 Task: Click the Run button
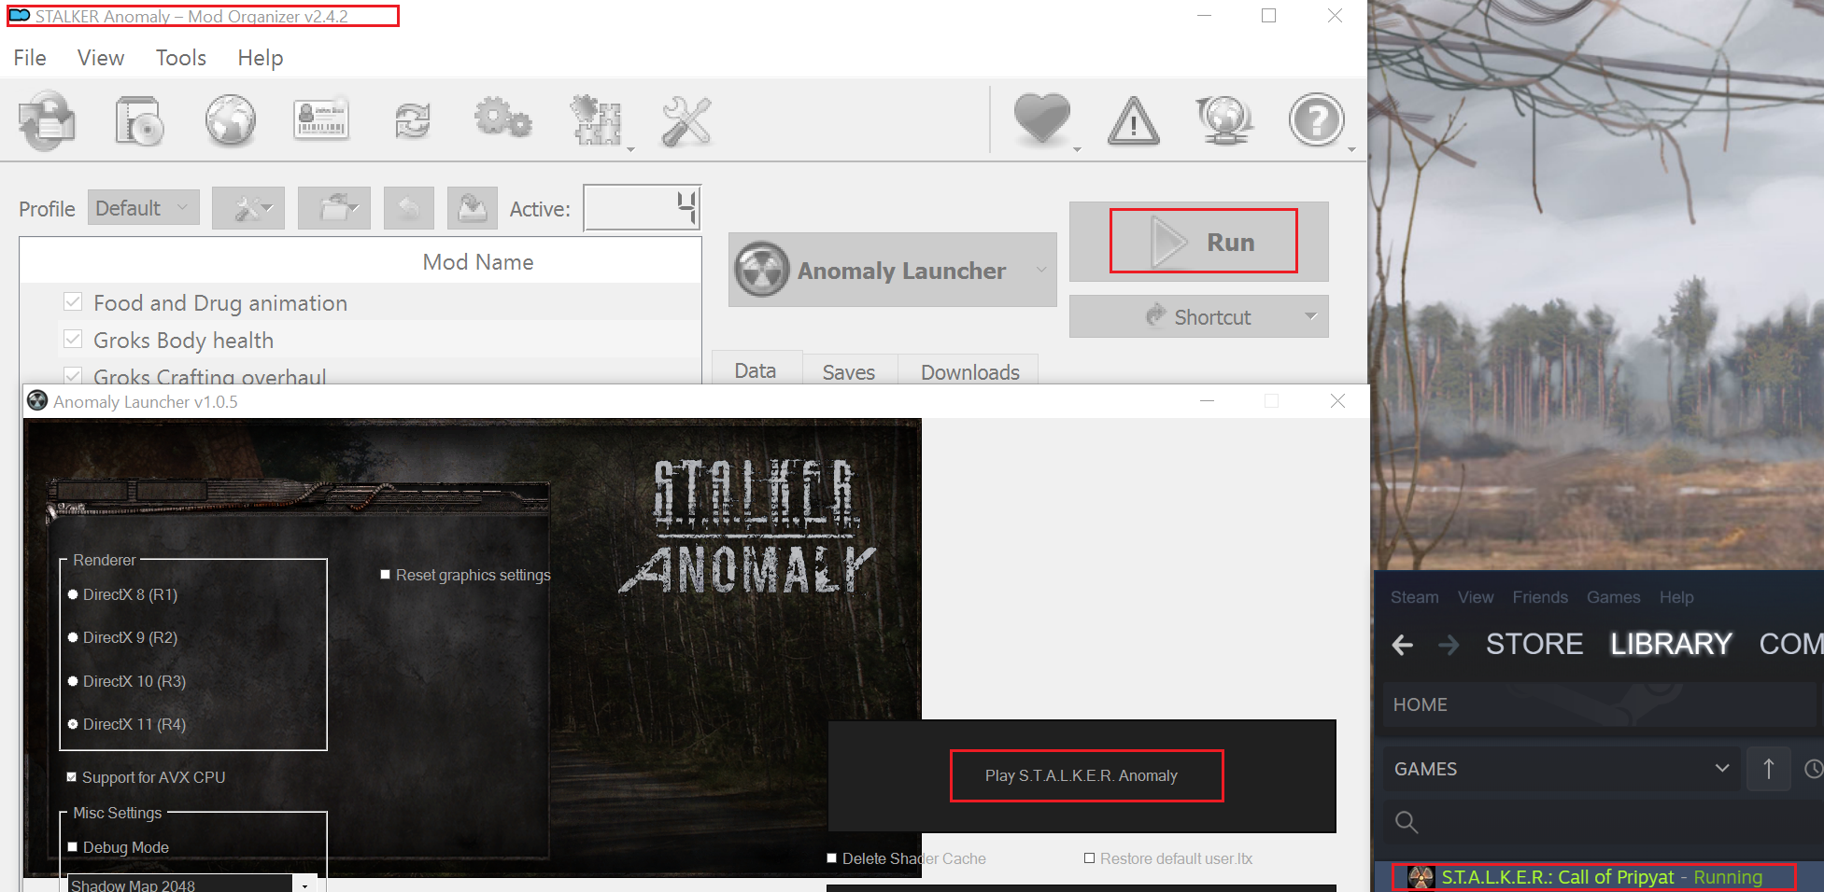(x=1199, y=242)
